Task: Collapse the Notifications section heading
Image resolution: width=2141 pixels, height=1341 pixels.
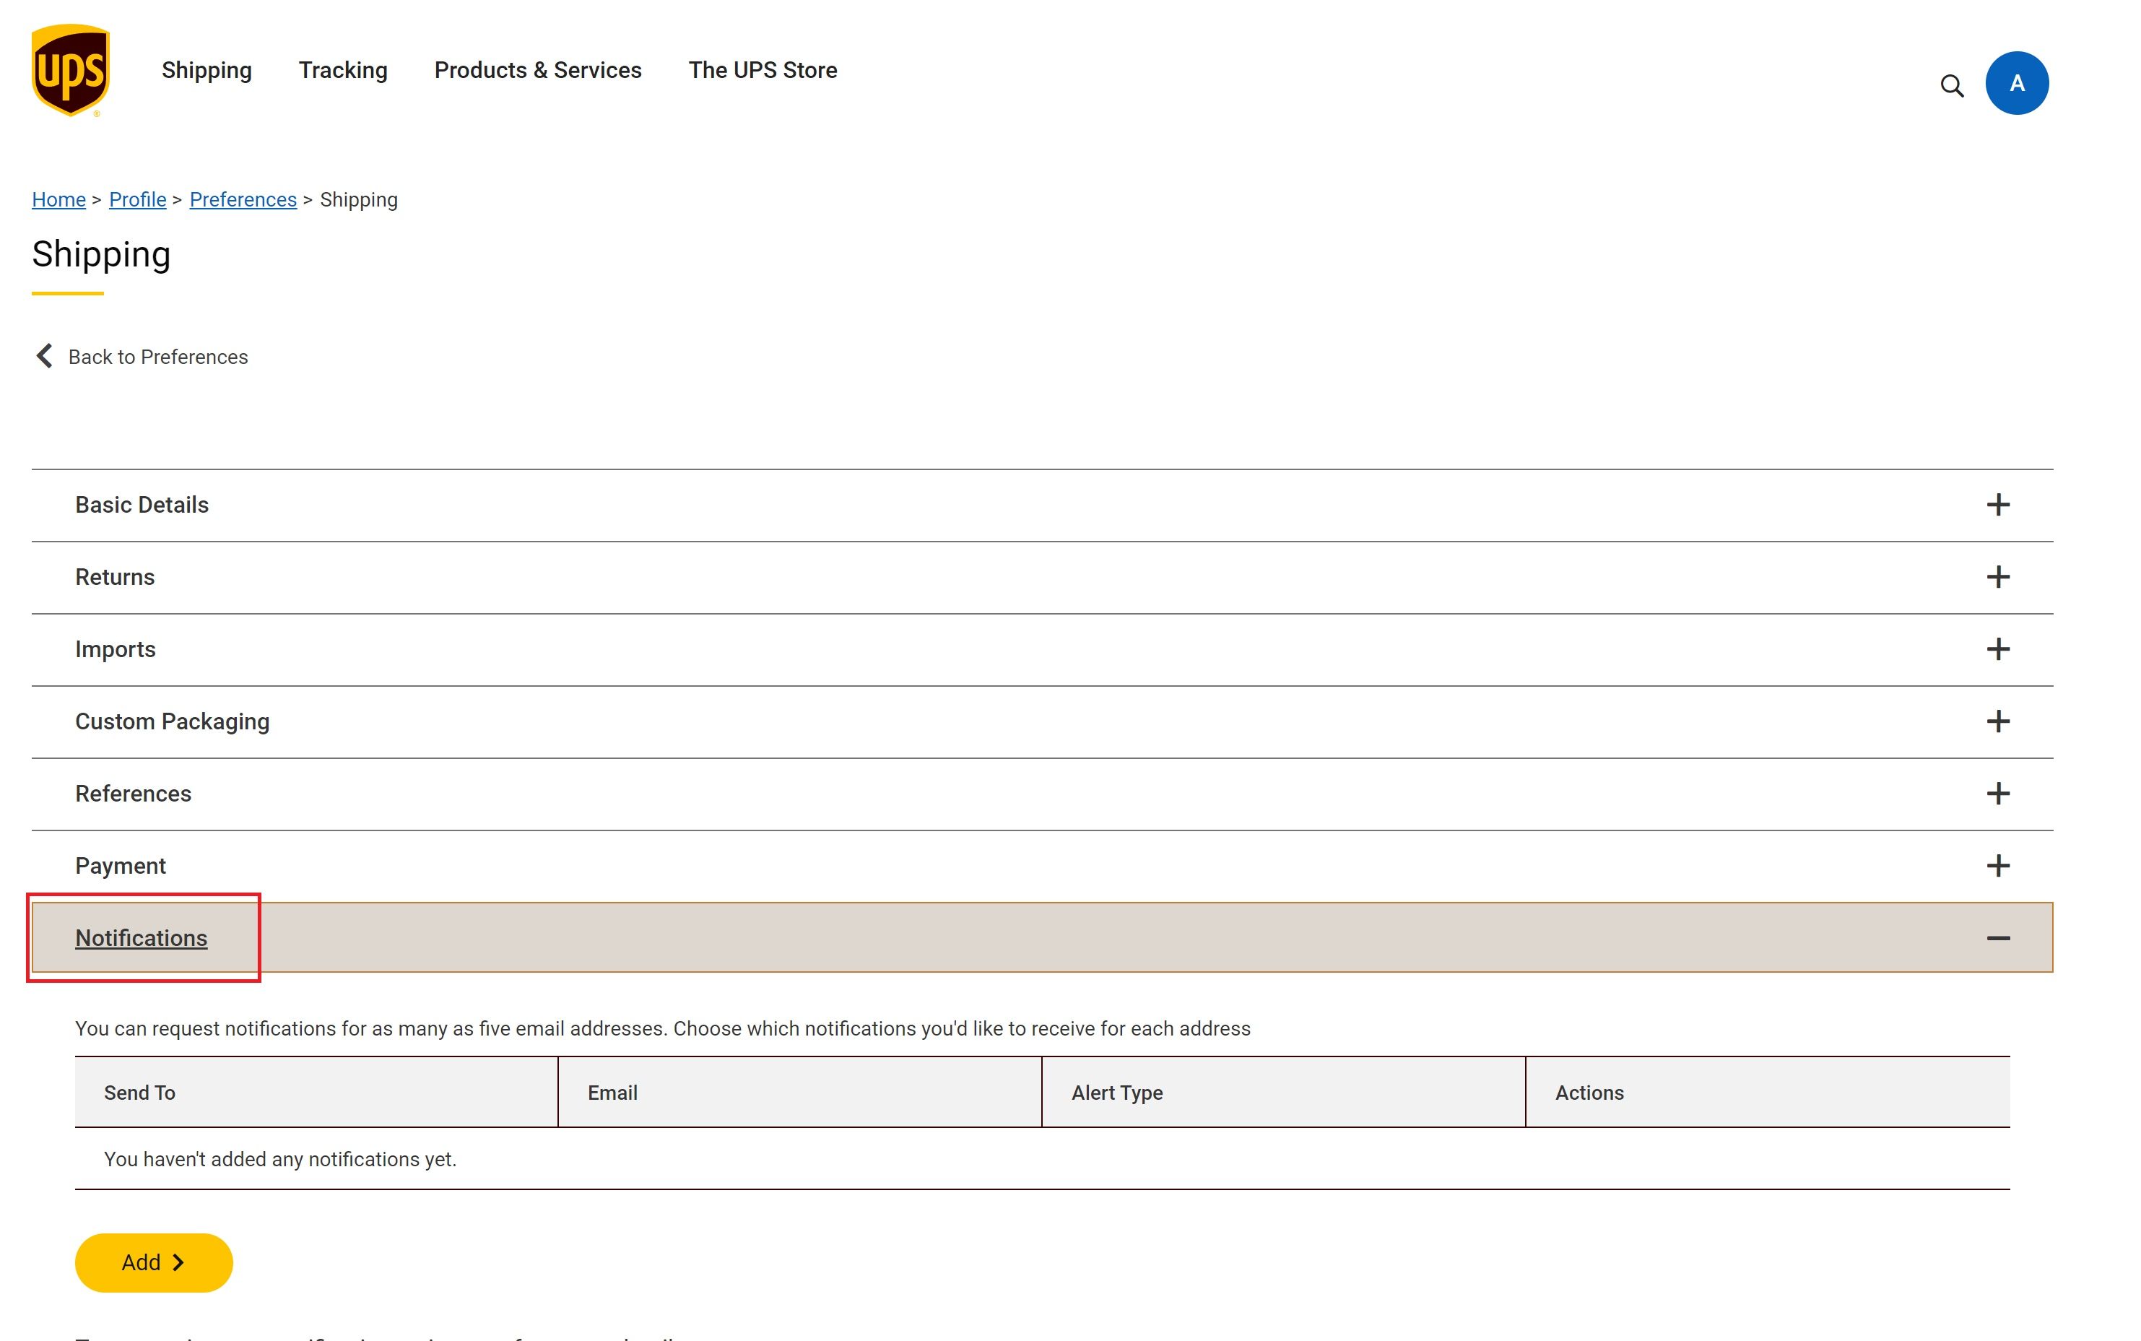Action: pos(141,938)
